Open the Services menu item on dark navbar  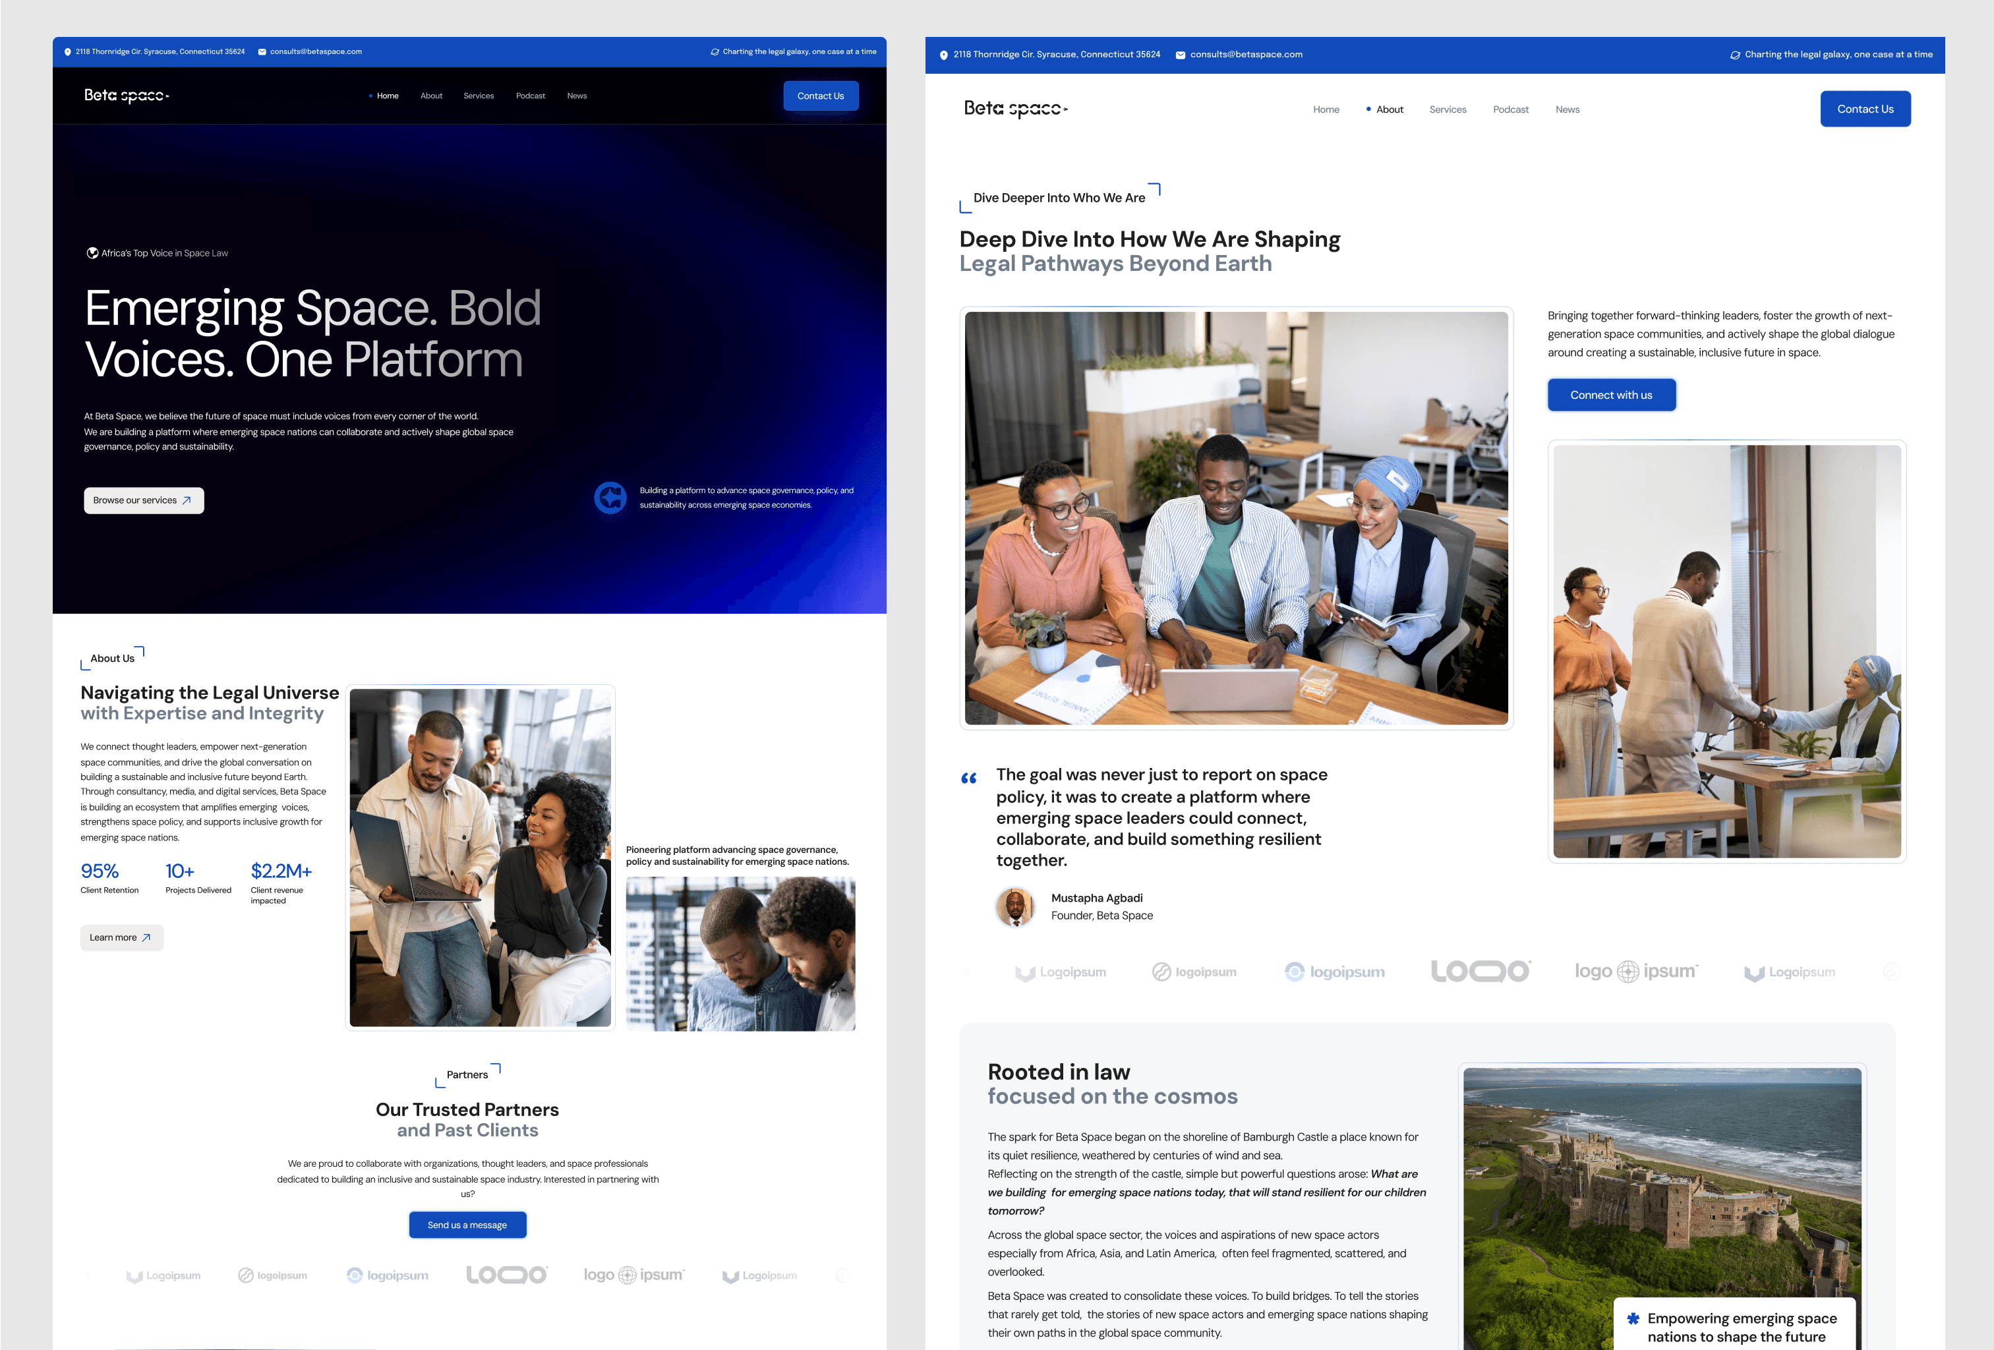(x=478, y=96)
